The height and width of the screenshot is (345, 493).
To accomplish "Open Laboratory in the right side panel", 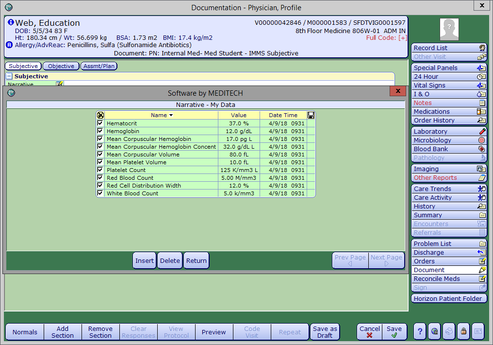I will (449, 131).
